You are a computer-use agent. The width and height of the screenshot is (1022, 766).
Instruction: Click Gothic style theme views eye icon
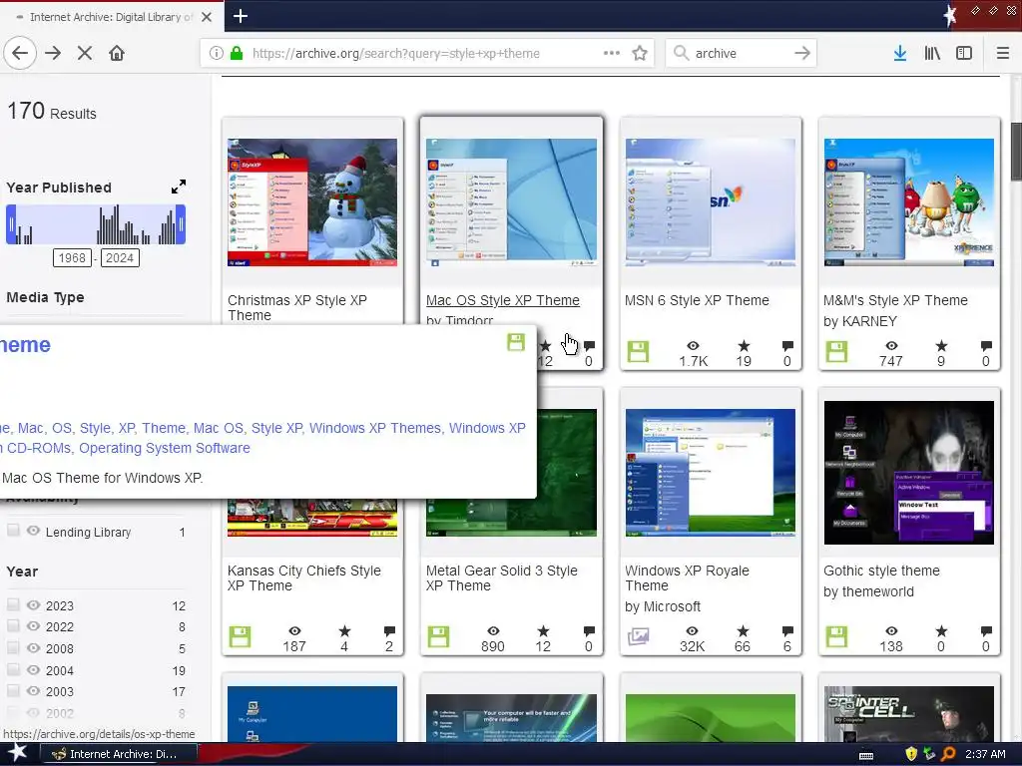coord(891,630)
